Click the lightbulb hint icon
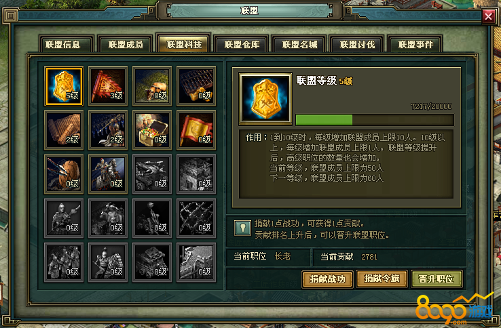 [242, 228]
